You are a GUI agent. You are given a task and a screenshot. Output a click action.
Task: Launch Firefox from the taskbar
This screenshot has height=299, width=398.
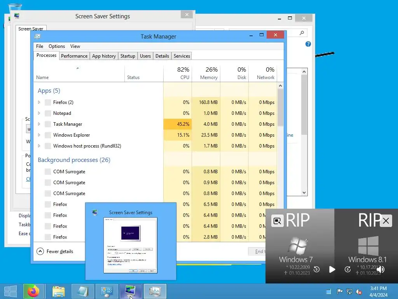[x=33, y=291]
